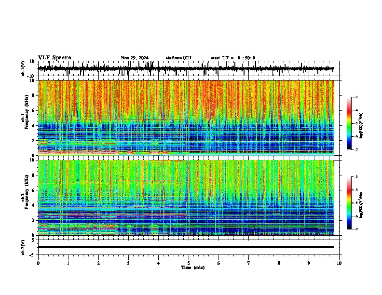Click inside the ch.1 spectrogram panel
Viewport: 382px width, 295px height.
[x=186, y=118]
